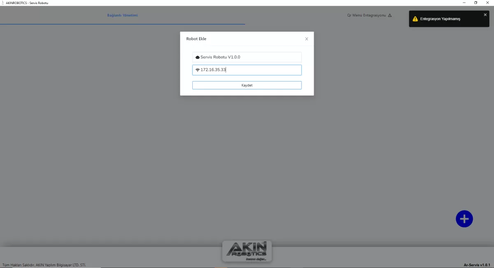Image resolution: width=494 pixels, height=268 pixels.
Task: Click the Kaydet button
Action: (247, 85)
